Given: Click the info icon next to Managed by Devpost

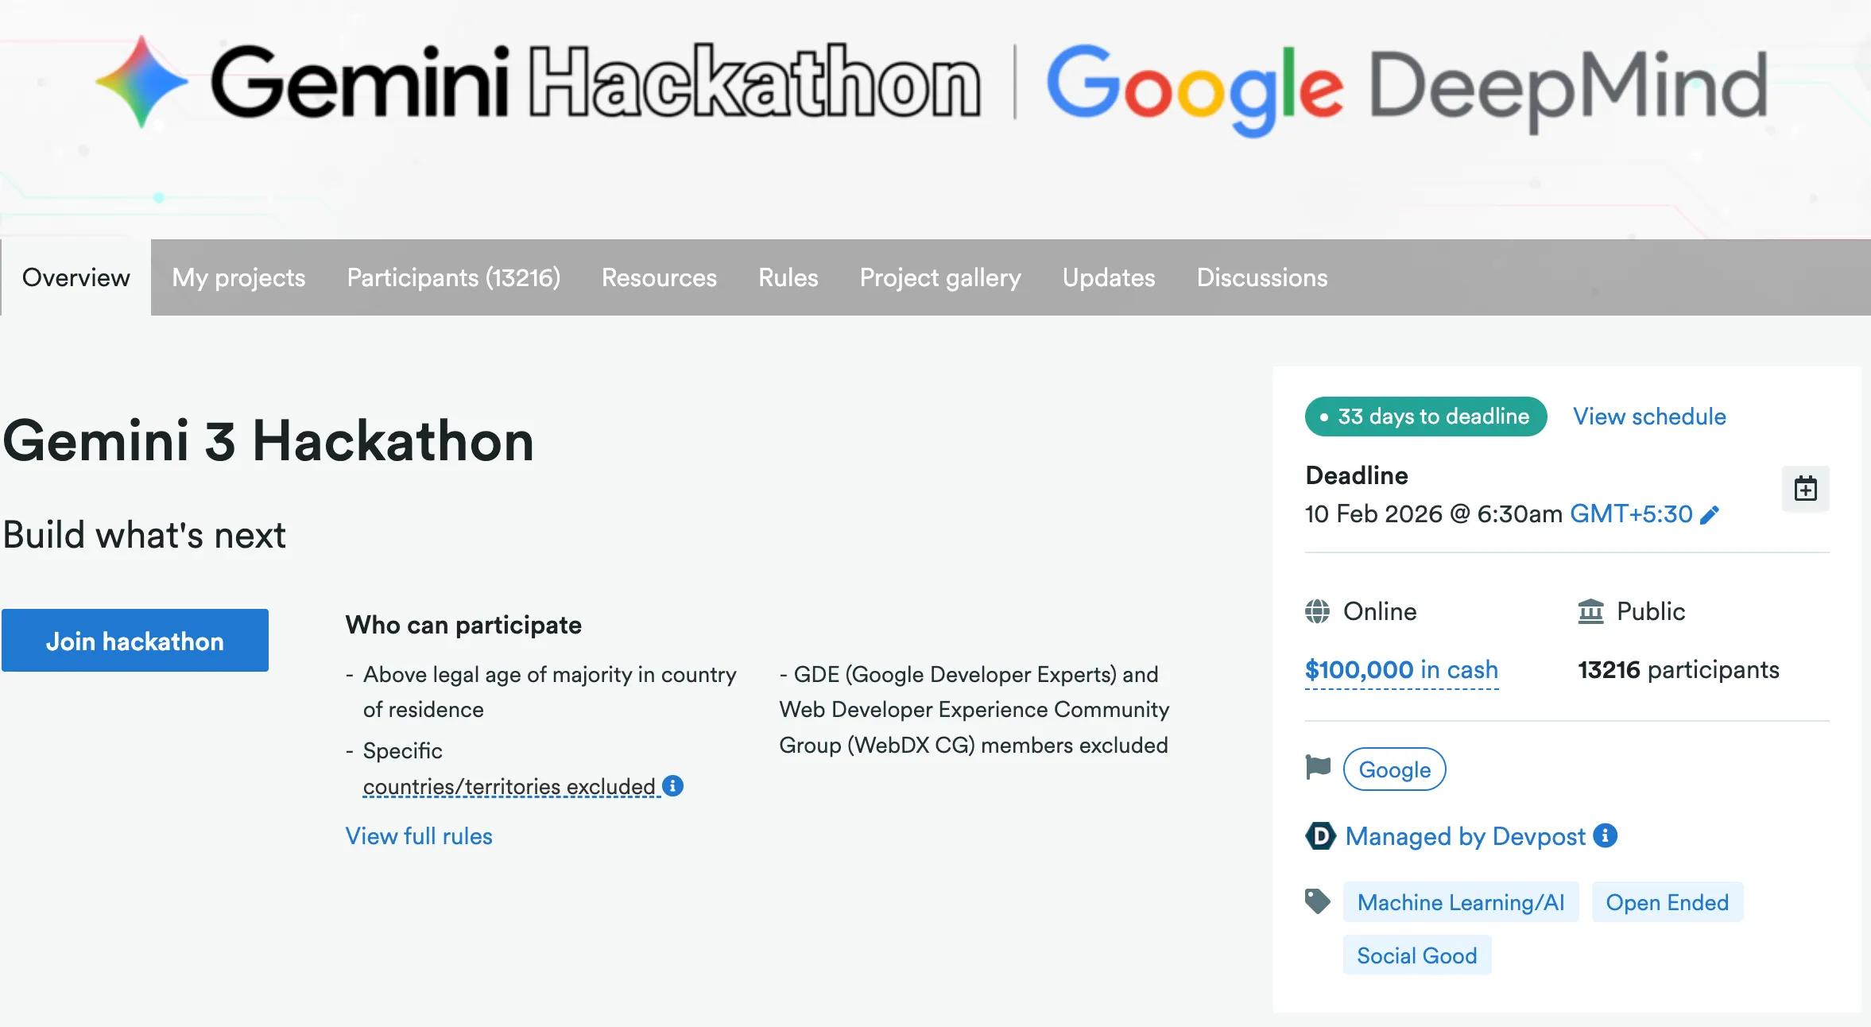Looking at the screenshot, I should pyautogui.click(x=1606, y=836).
